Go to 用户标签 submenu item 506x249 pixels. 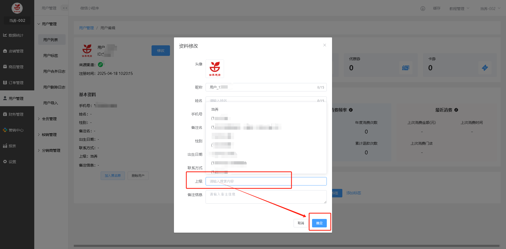(51, 56)
